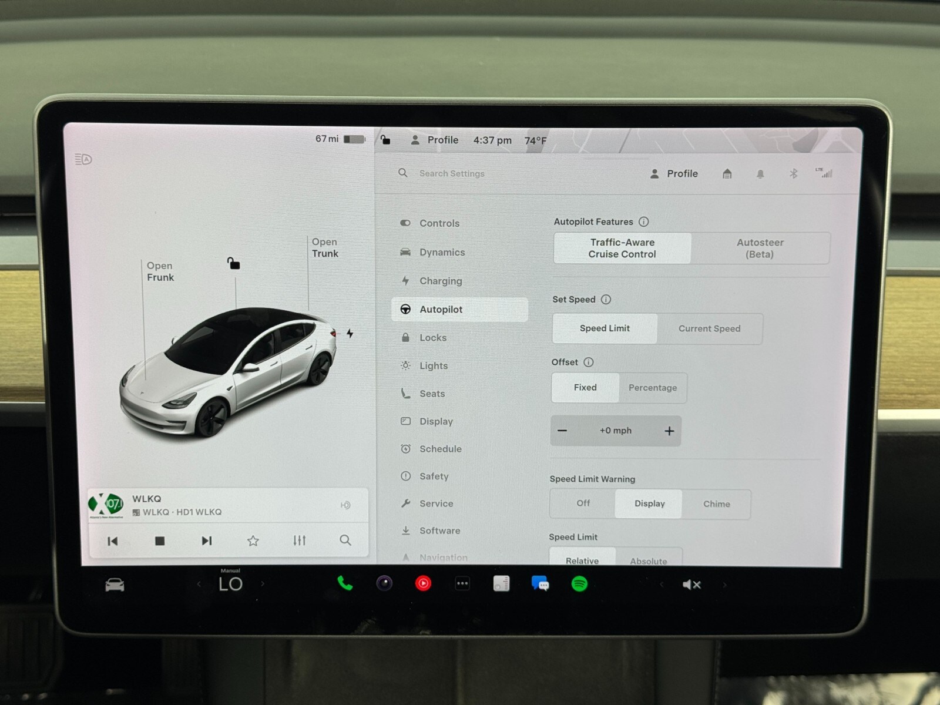Set speed to Current Speed
This screenshot has height=705, width=940.
point(709,329)
